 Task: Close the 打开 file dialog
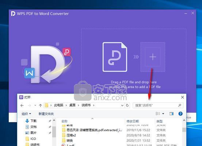point(182,97)
